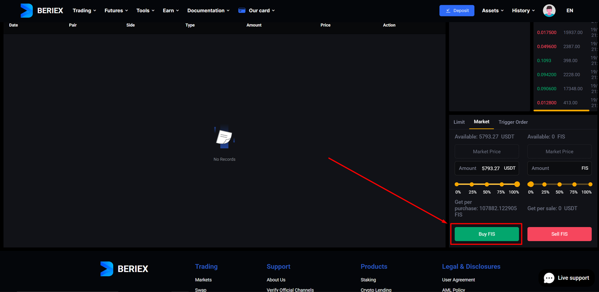Set buy slider to 75%
This screenshot has width=599, height=292.
tap(502, 185)
